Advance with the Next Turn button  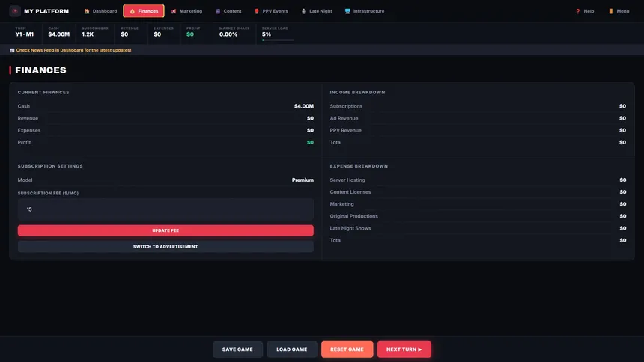pyautogui.click(x=404, y=349)
